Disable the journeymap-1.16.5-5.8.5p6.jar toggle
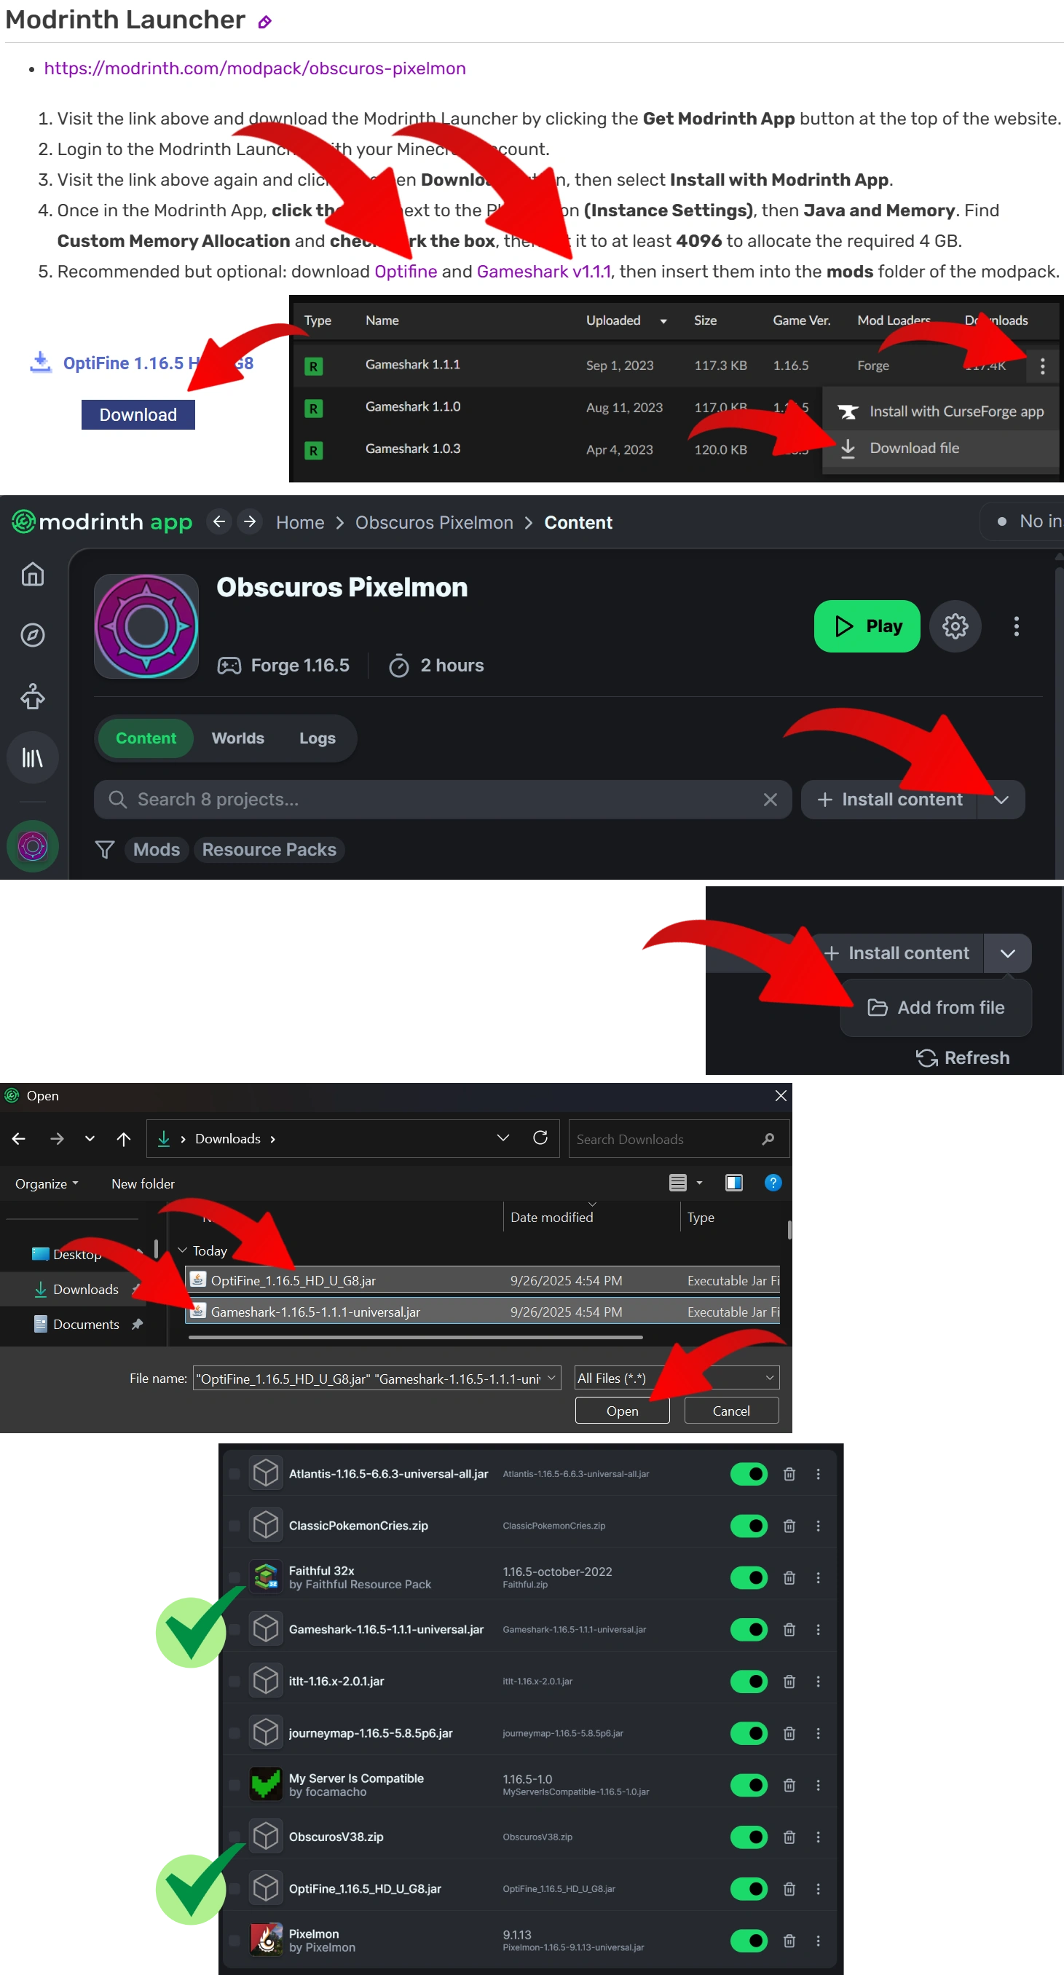 [749, 1733]
